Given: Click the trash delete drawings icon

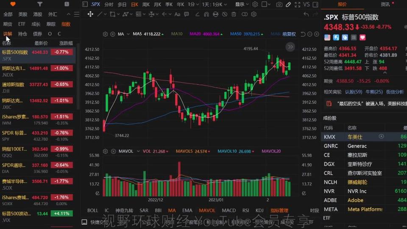Looking at the screenshot, I should (x=234, y=14).
